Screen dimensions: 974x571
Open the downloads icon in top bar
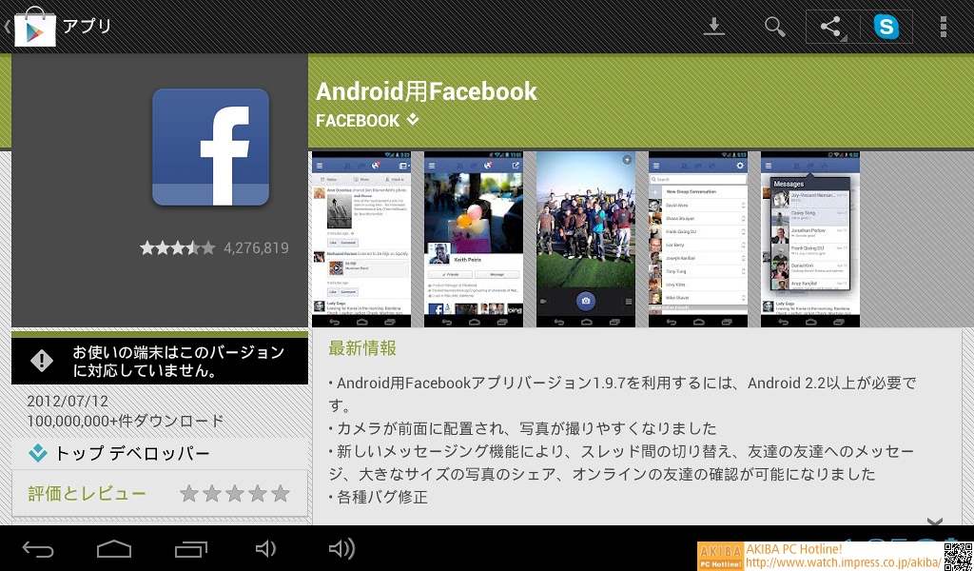pos(714,26)
